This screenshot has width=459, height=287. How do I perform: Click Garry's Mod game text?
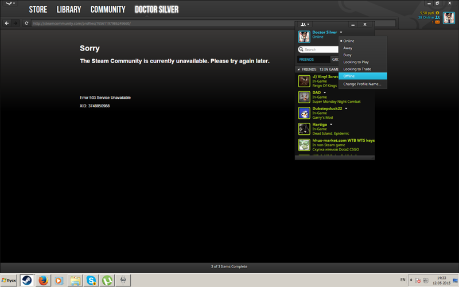tap(322, 118)
